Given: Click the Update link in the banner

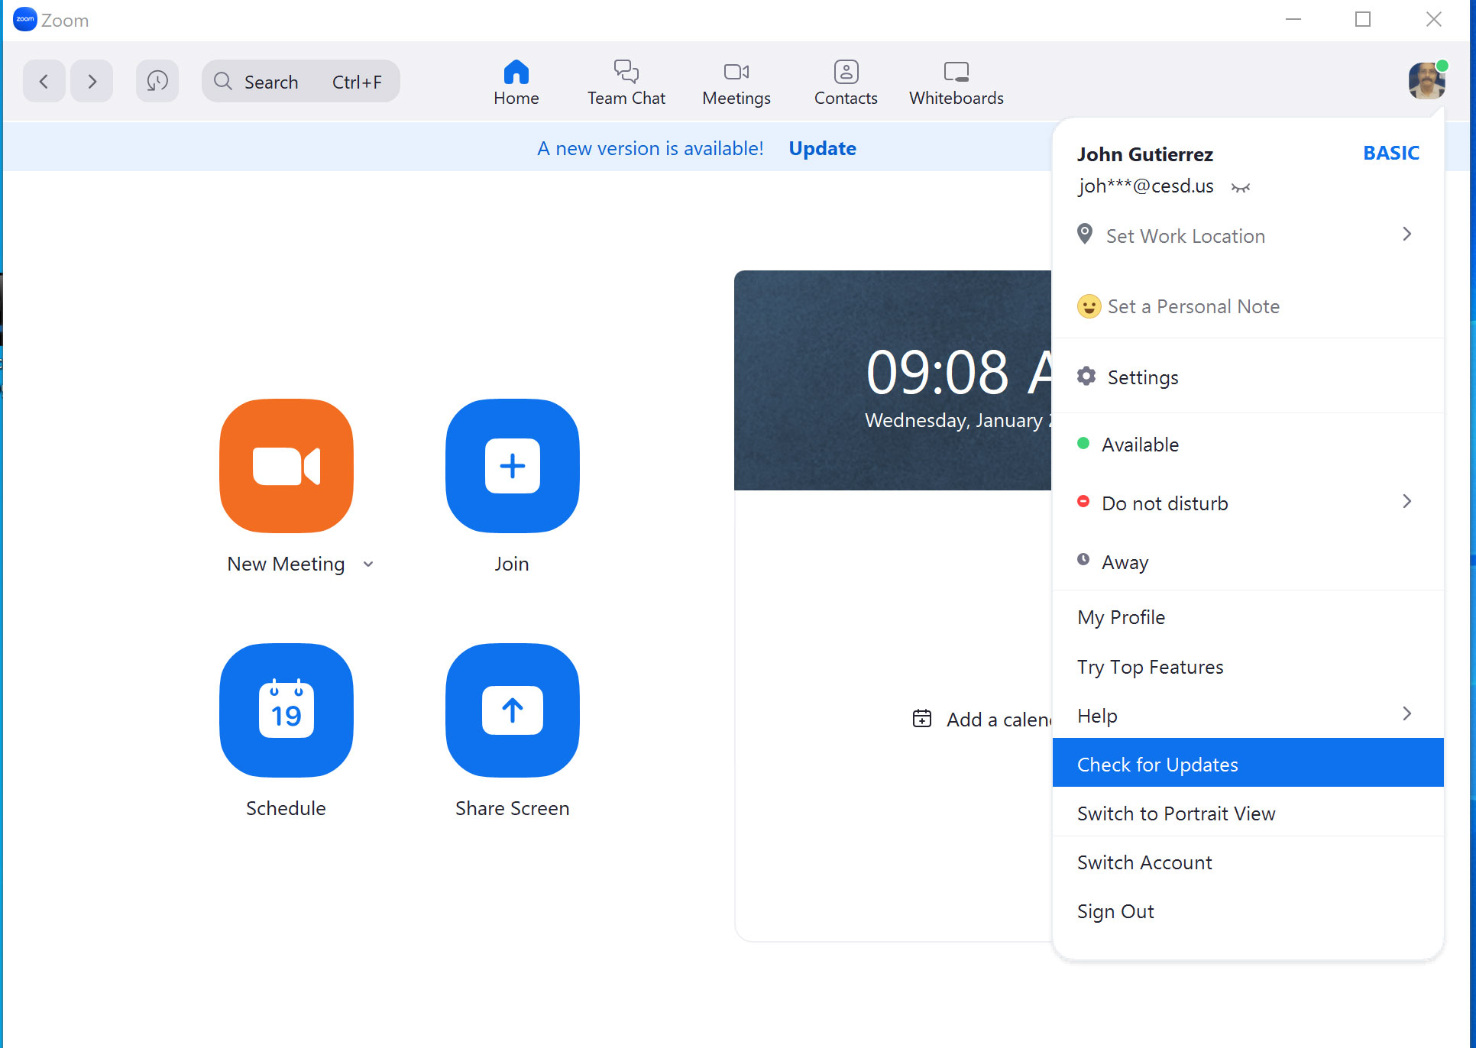Looking at the screenshot, I should (822, 148).
